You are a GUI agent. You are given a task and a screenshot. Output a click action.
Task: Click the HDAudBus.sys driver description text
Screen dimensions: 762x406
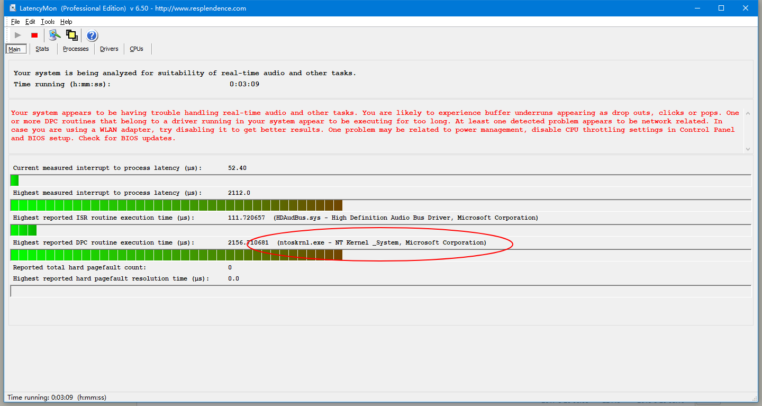(406, 218)
